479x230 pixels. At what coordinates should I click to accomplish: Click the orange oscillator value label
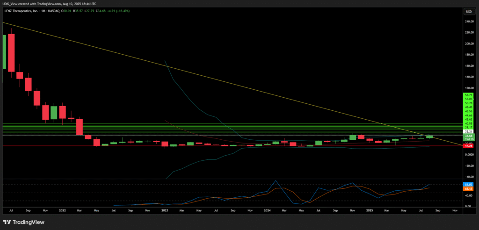pyautogui.click(x=468, y=188)
